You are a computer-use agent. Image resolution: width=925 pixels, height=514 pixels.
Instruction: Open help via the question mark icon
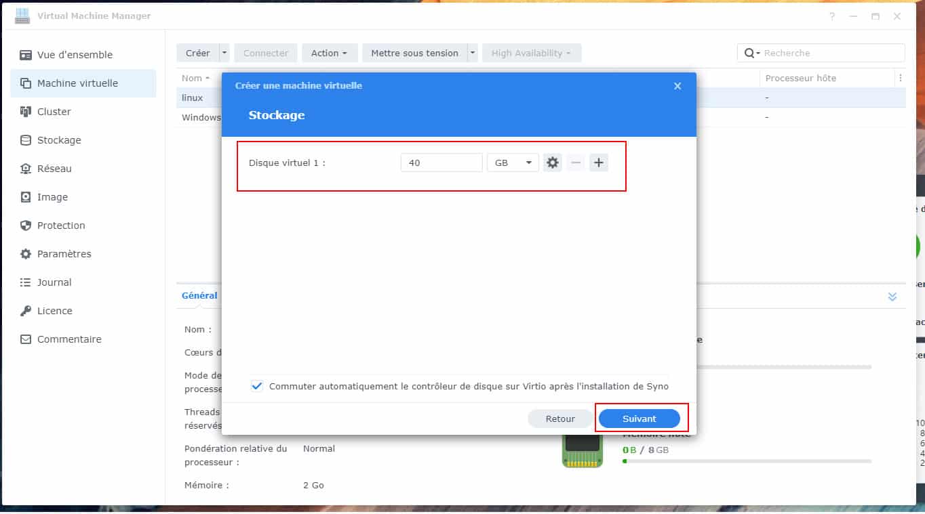pyautogui.click(x=832, y=16)
